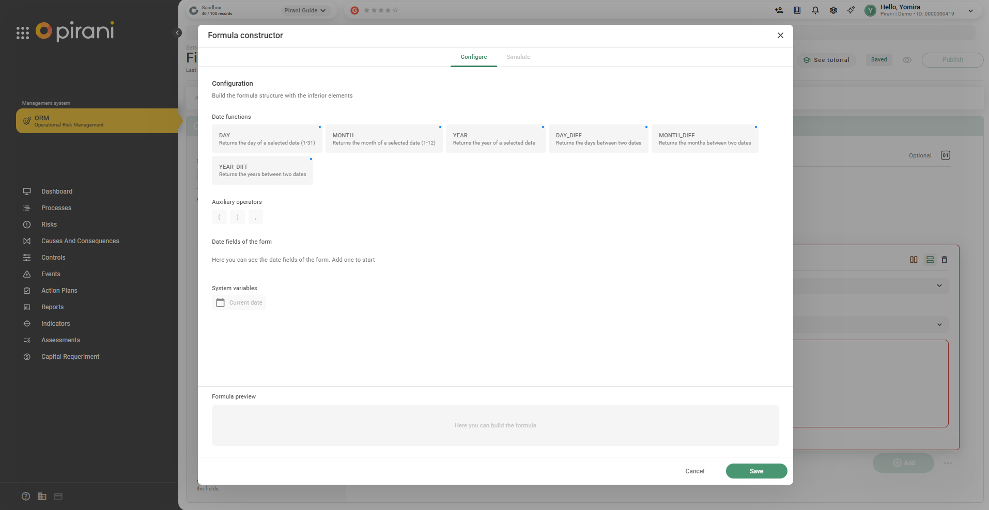The width and height of the screenshot is (989, 510).
Task: Click the trash delete icon
Action: 945,260
